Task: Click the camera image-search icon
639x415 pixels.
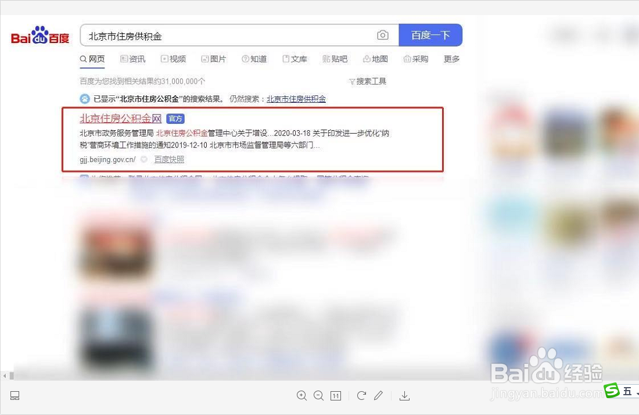Action: (383, 35)
